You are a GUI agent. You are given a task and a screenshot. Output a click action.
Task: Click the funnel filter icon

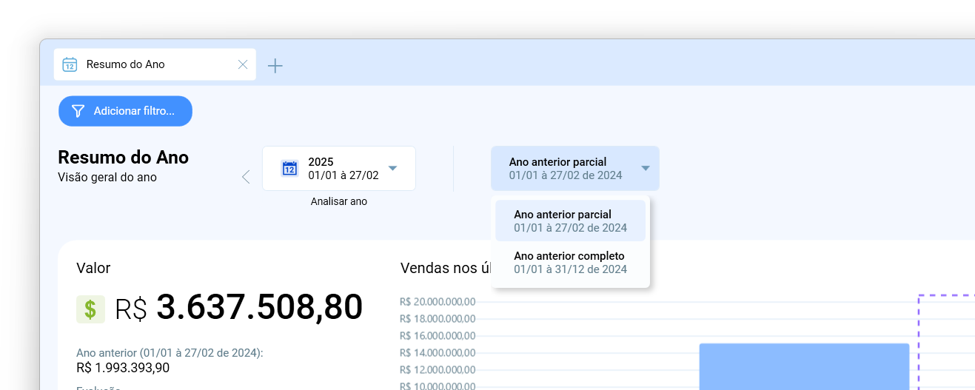pos(78,111)
